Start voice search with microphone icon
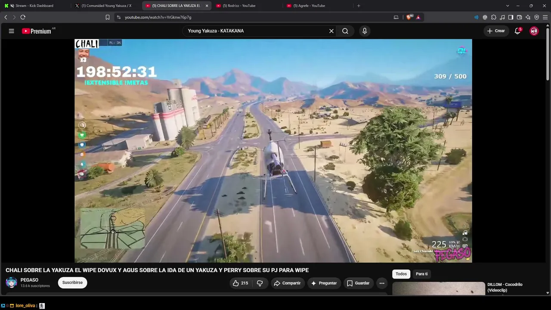551x310 pixels. tap(365, 31)
